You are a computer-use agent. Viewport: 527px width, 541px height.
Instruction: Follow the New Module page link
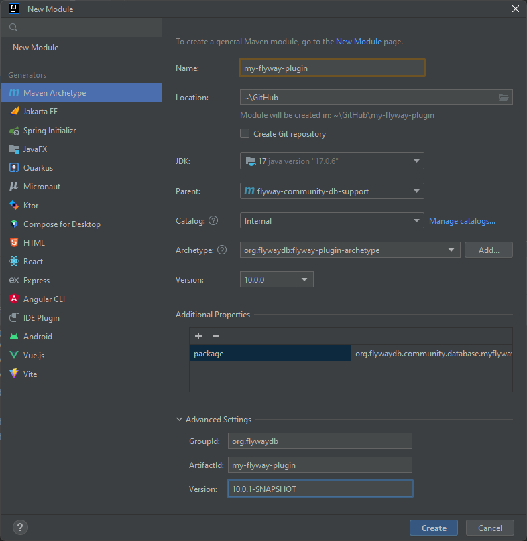[359, 42]
